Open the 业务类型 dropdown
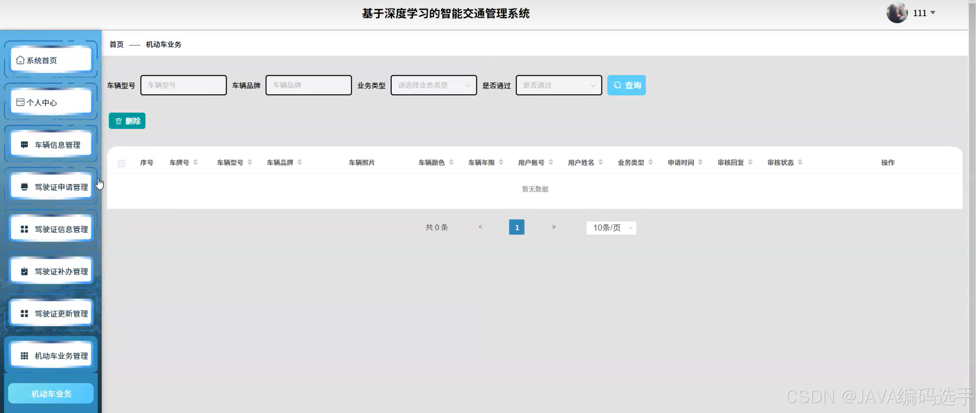This screenshot has width=976, height=413. coord(434,85)
